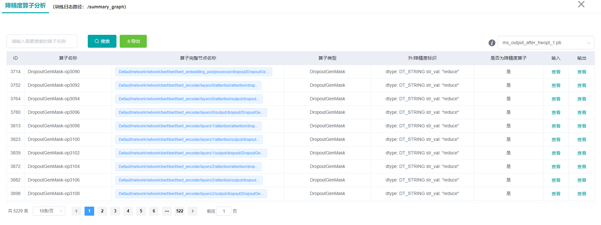Screen dimensions: 601x225
Task: Close the analysis panel with X icon
Action: point(581,5)
